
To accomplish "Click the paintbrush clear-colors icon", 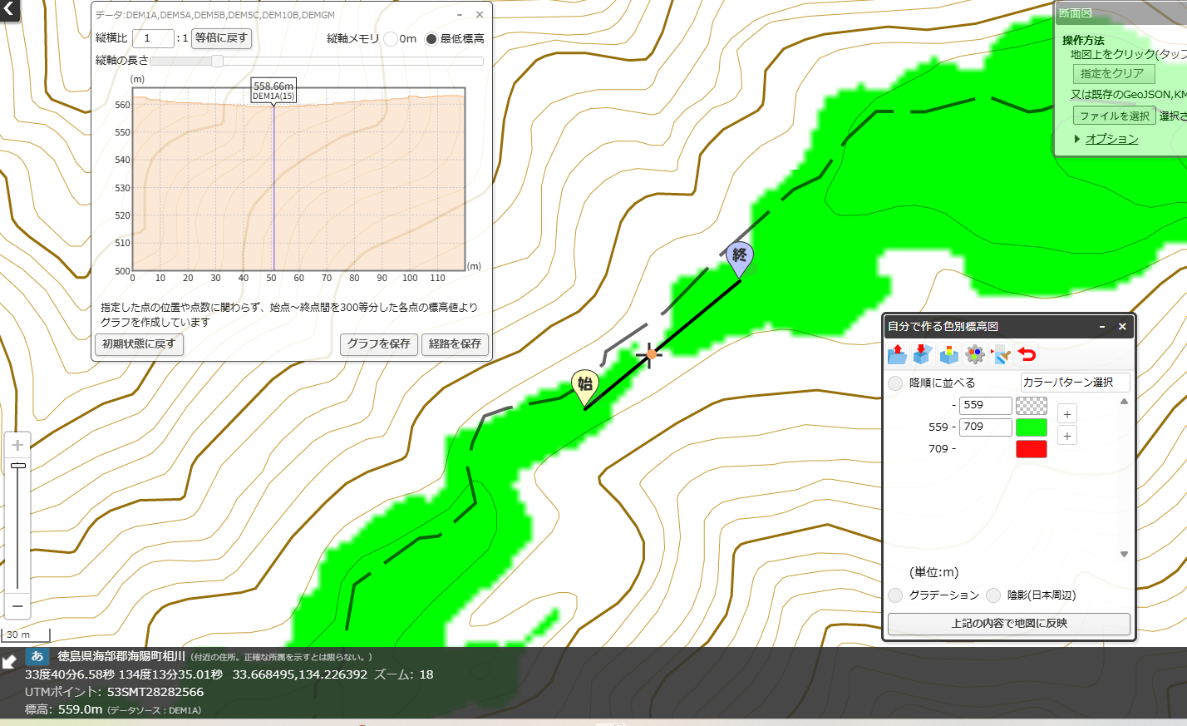I will coord(1001,355).
